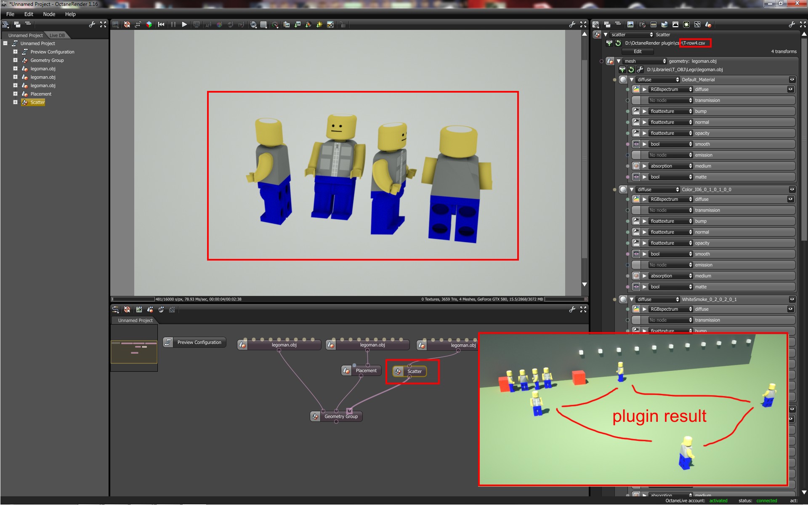Pause the render
The image size is (808, 506).
click(173, 25)
